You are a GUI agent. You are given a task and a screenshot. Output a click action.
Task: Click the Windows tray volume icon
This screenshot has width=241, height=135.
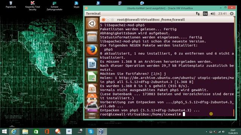click(x=223, y=132)
